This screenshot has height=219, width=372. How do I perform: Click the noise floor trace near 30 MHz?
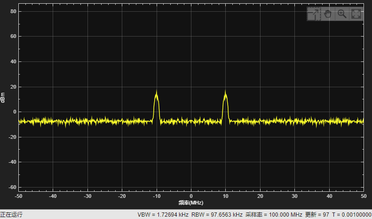pos(295,121)
